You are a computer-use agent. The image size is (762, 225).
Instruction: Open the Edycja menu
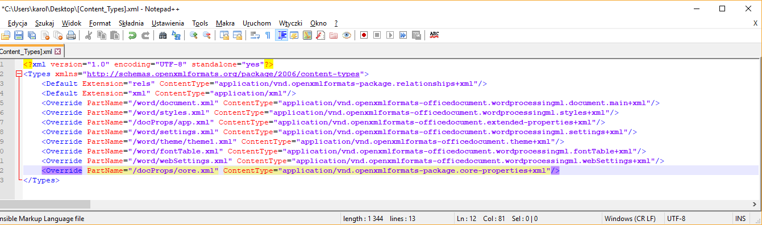[18, 23]
